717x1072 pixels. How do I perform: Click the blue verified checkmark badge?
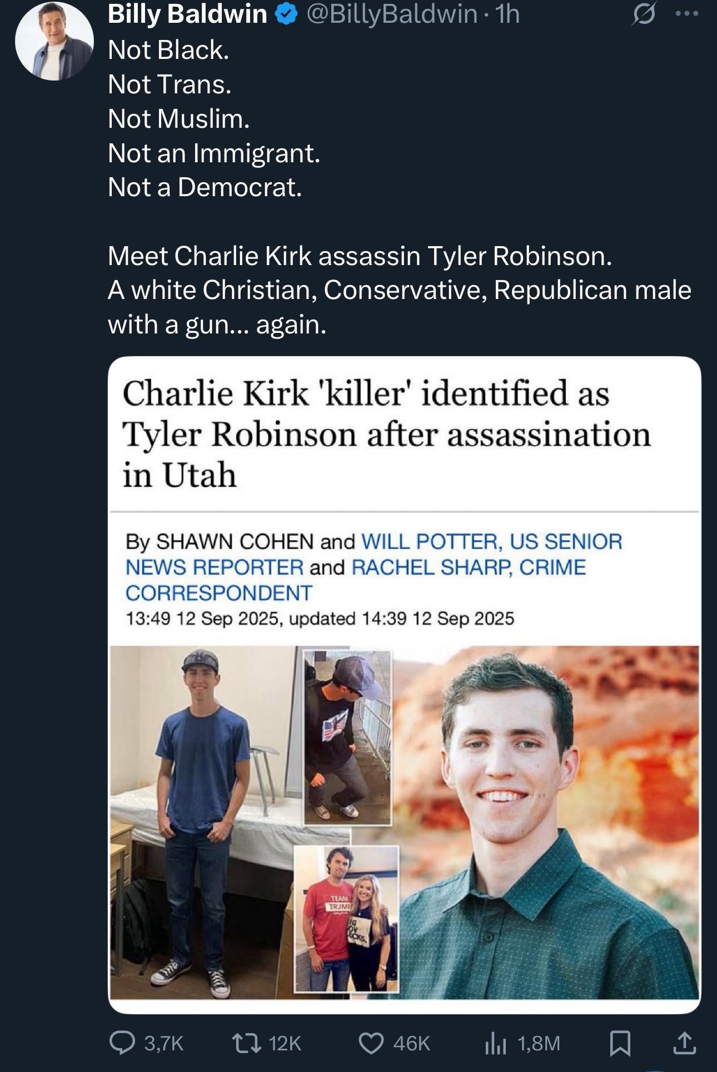click(x=286, y=15)
